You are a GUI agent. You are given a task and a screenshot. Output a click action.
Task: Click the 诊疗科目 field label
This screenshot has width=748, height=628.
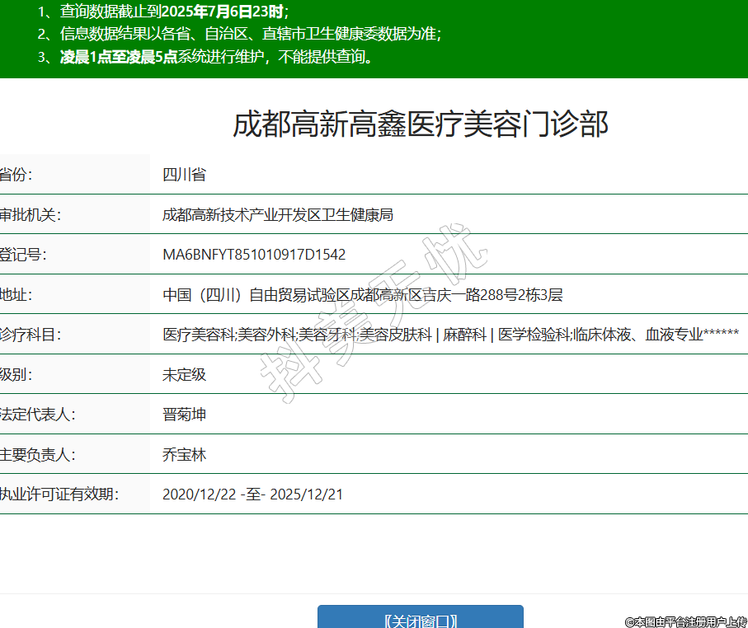click(30, 335)
